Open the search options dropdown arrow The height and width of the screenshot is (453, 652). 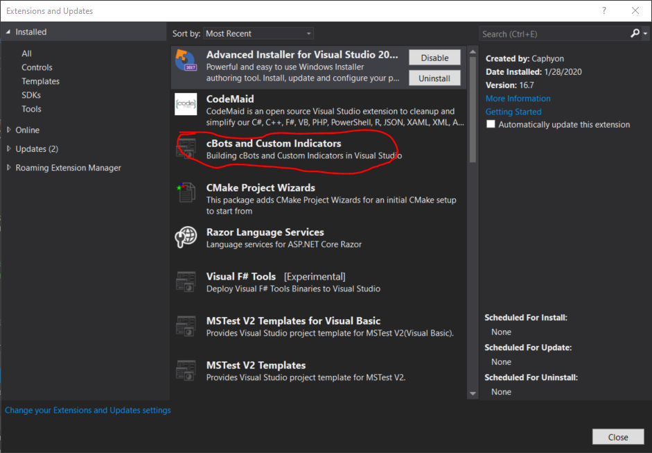[x=645, y=33]
